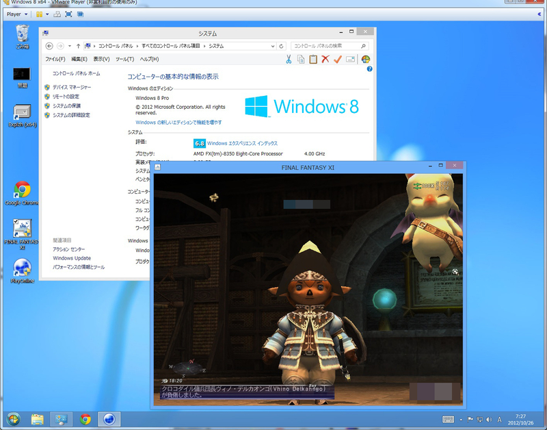Expand the power options arrow beside the pause icon
Screen dimensions: 547x430
[47, 14]
